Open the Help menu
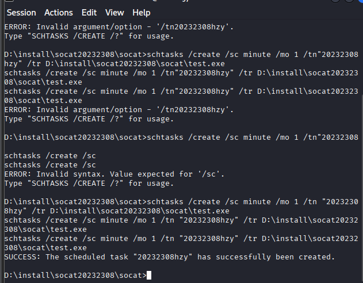This screenshot has width=363, height=283. (x=141, y=12)
